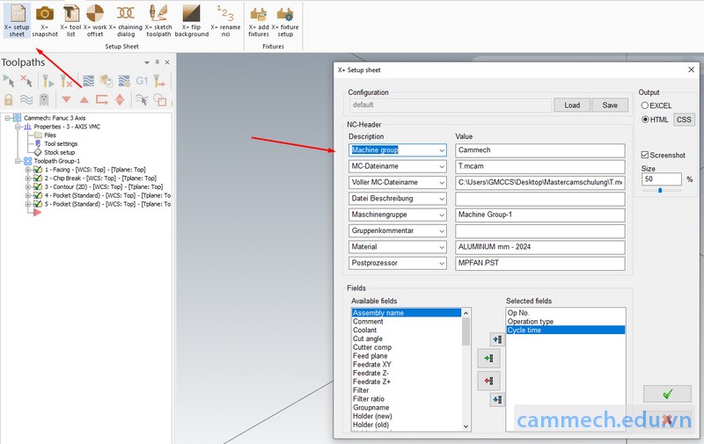The height and width of the screenshot is (444, 704).
Task: Remove selected field with red arrow button
Action: pyautogui.click(x=488, y=380)
